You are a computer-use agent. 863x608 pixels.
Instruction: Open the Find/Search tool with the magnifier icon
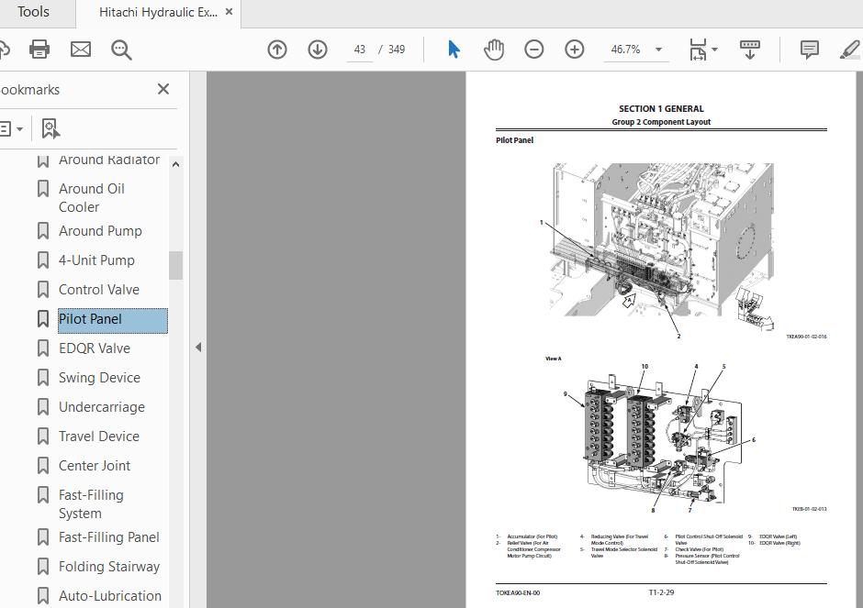120,50
